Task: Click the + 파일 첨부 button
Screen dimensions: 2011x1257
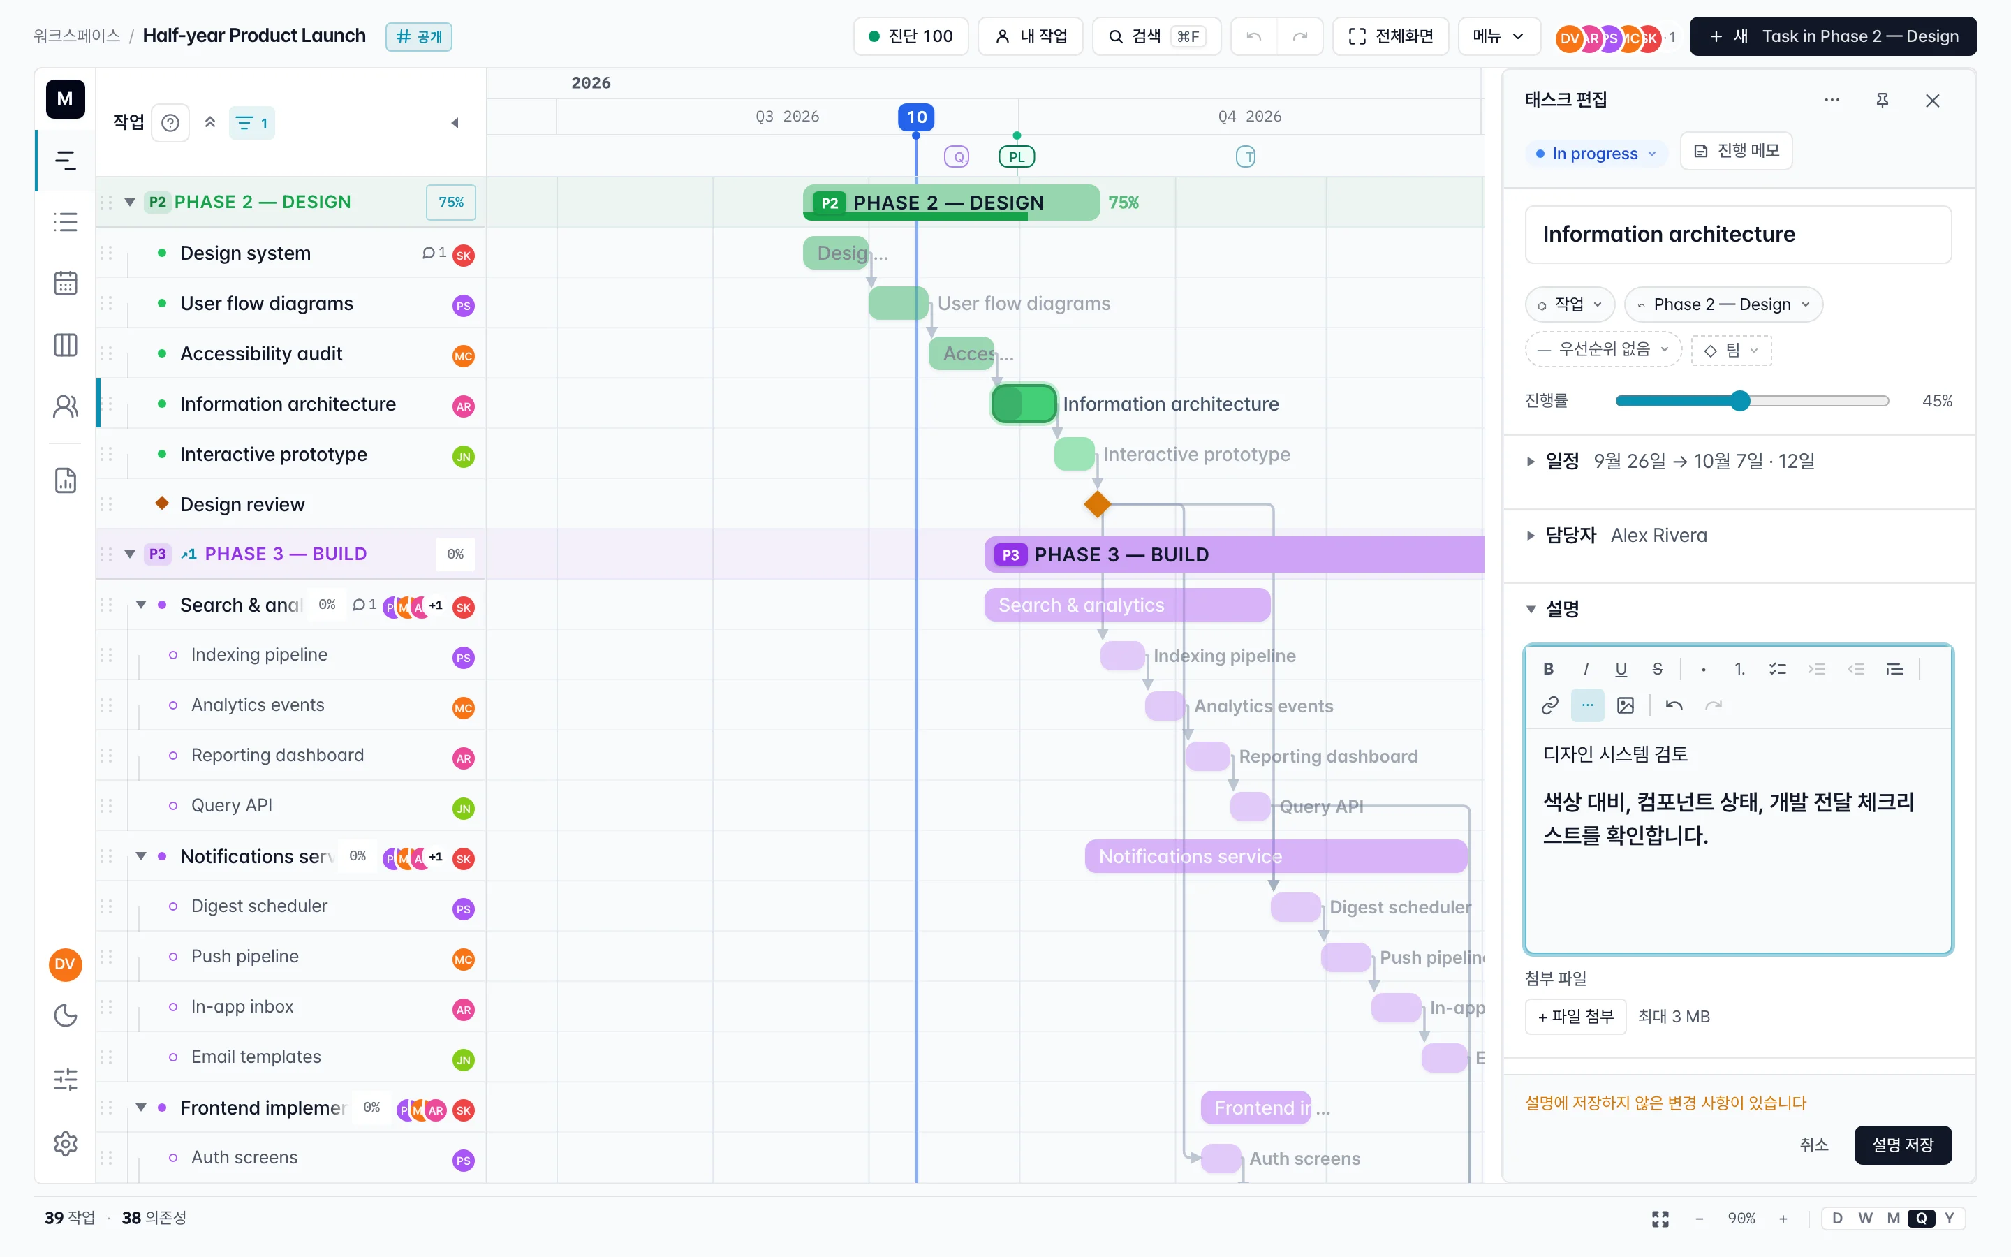Action: 1575,1016
